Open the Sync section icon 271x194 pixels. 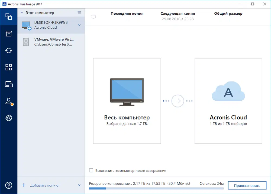point(9,50)
